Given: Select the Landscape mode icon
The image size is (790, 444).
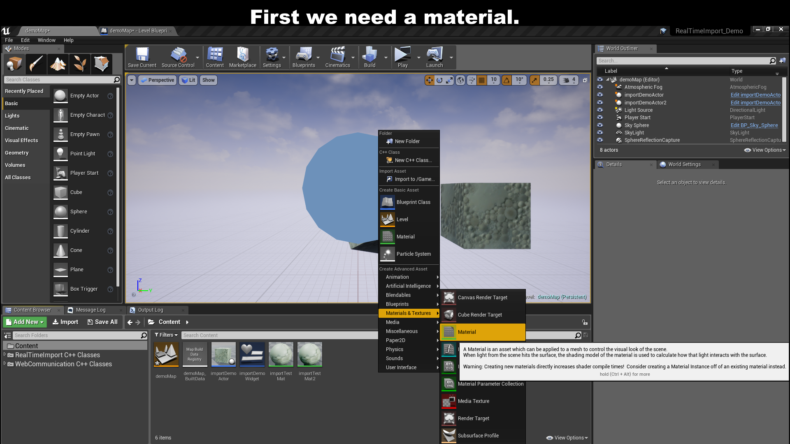Looking at the screenshot, I should pyautogui.click(x=58, y=64).
